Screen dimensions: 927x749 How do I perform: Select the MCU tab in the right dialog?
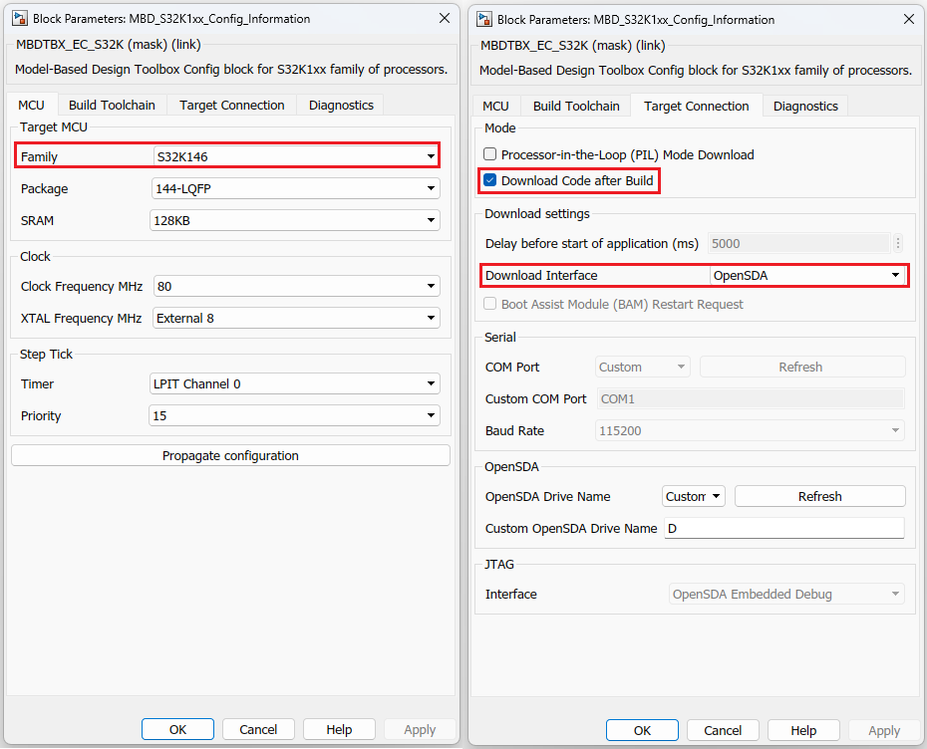497,106
